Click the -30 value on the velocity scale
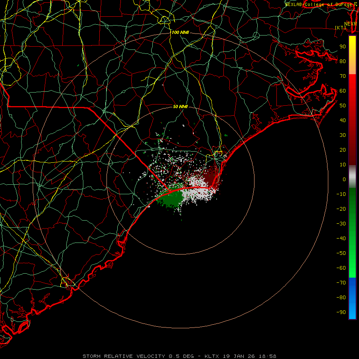This screenshot has width=359, height=359. click(341, 224)
